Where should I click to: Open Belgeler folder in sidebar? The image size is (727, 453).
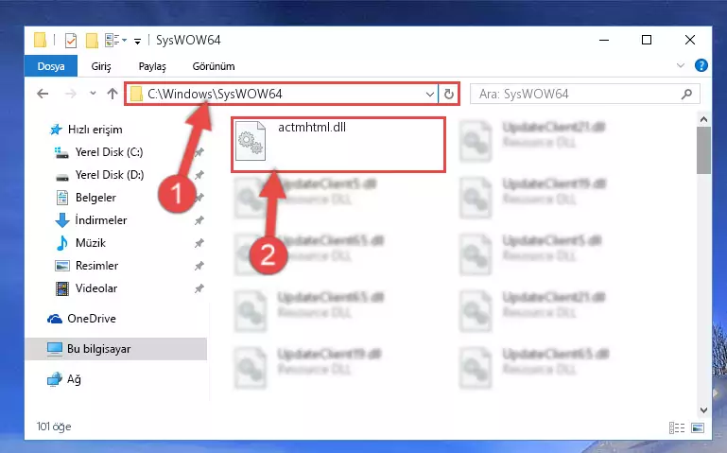[95, 198]
